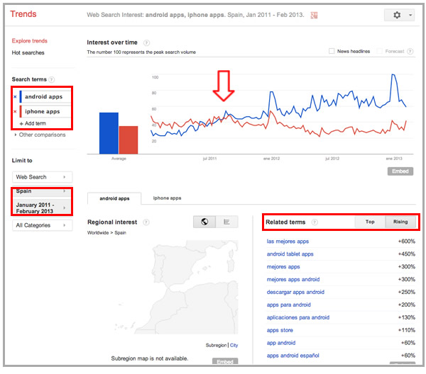
Task: Select the Rising related terms tab
Action: (400, 222)
